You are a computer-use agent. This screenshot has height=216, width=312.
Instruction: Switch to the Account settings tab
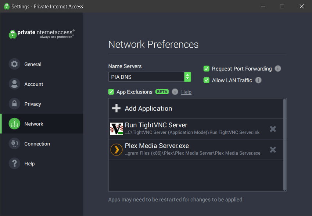click(x=33, y=84)
